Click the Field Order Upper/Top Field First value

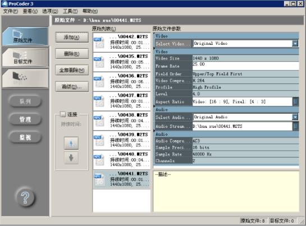(x=245, y=74)
